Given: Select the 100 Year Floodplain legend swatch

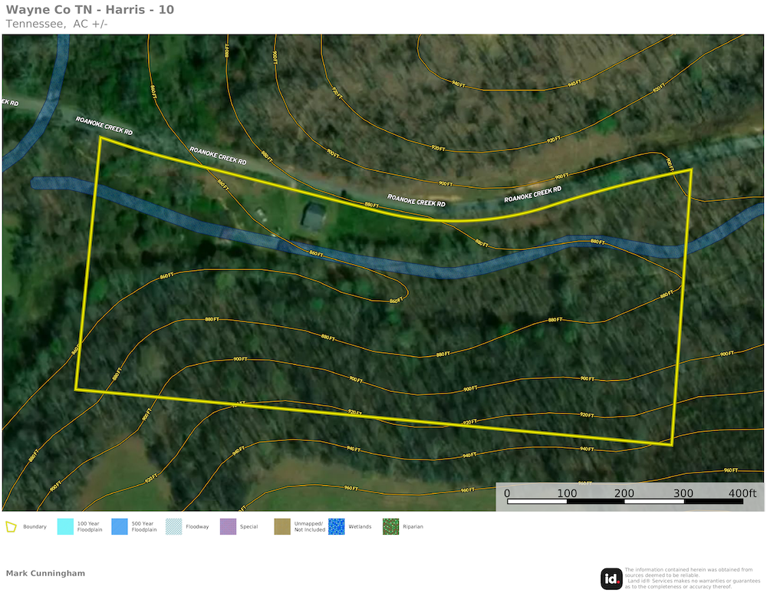Looking at the screenshot, I should point(65,527).
